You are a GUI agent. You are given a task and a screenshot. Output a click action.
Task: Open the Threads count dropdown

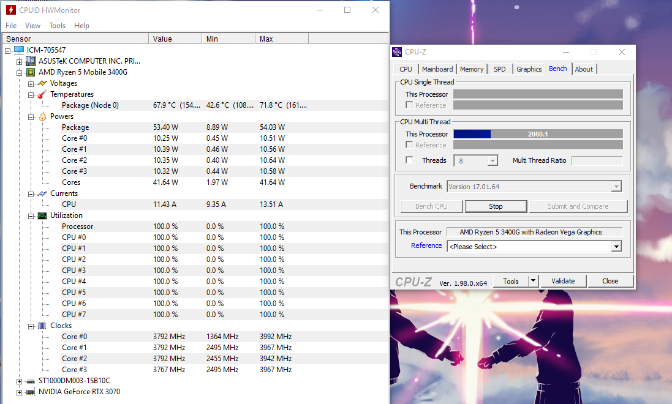[493, 160]
